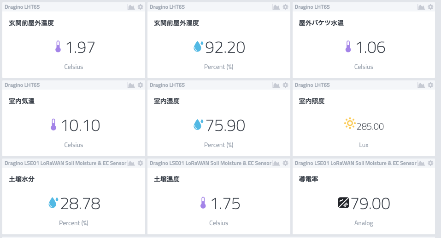Open settings gear on 室内気温 widget
This screenshot has height=238, width=441.
coord(141,85)
